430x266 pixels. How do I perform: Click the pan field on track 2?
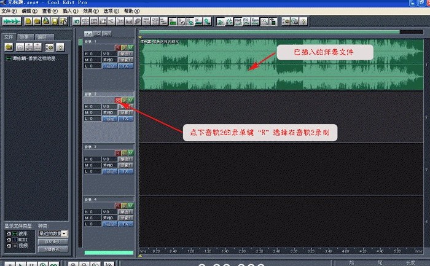(x=109, y=112)
